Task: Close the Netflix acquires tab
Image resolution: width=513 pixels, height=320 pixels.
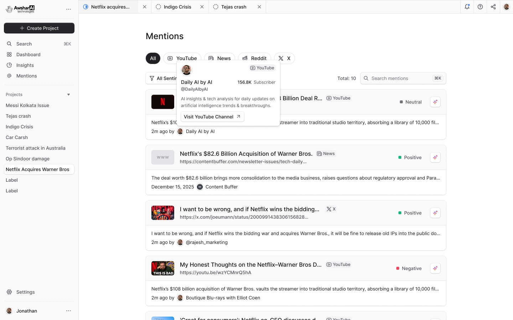Action: pos(144,7)
